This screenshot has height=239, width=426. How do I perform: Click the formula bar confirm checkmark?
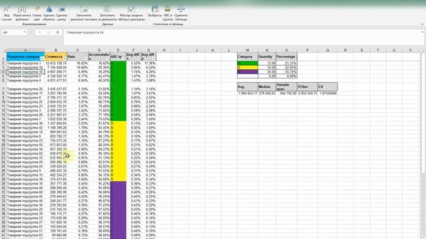(x=49, y=33)
